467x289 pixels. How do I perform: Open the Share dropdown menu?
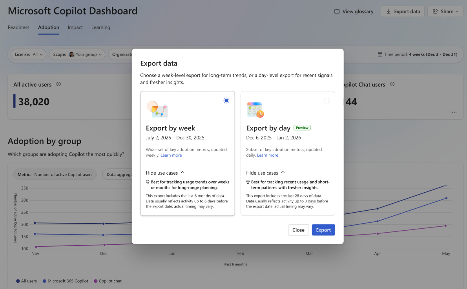tap(445, 11)
